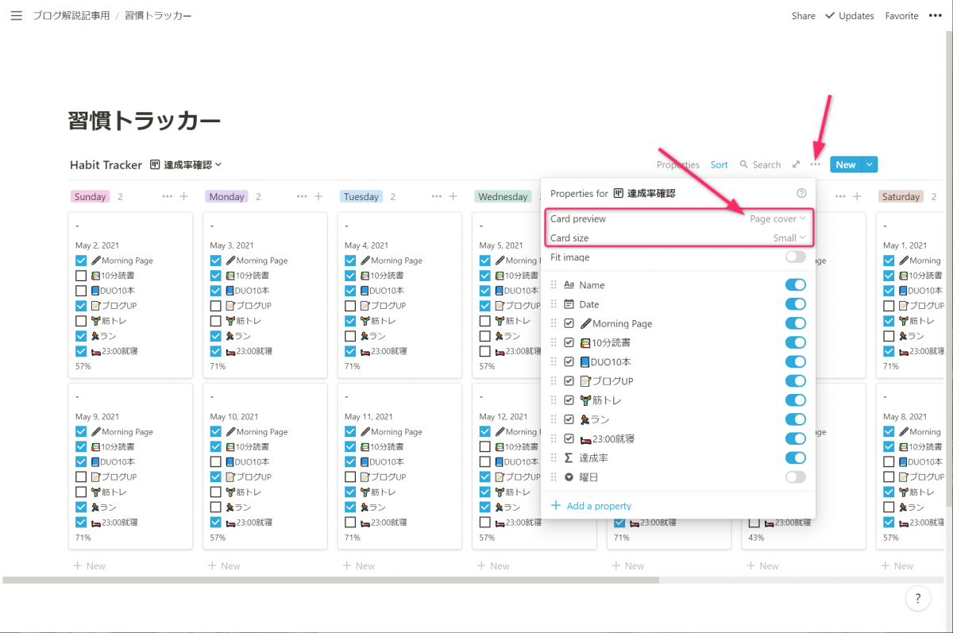Expand the 達成率確認 view selector

(x=192, y=164)
